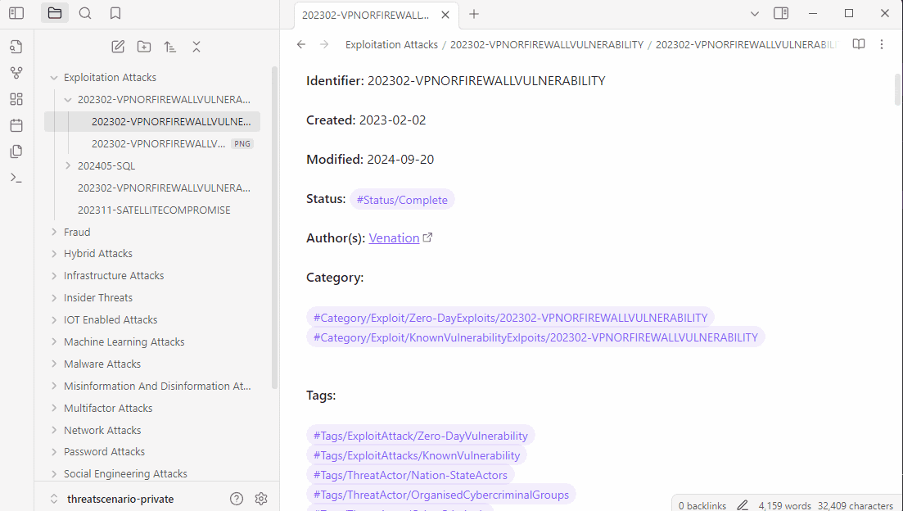Switch to reading view book icon
This screenshot has height=511, width=903.
coord(859,44)
